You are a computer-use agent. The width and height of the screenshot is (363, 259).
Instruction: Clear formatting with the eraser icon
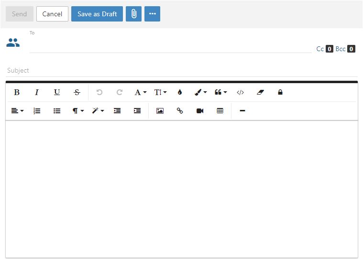(260, 92)
